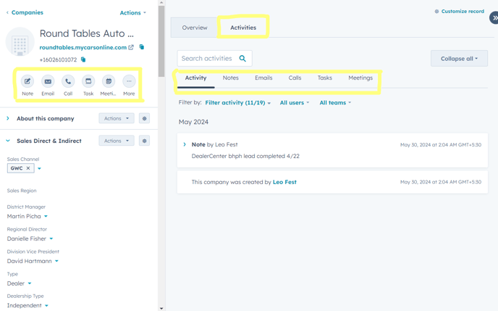Viewport: 498px width, 311px height.
Task: Click the Search activities input field
Action: (206, 59)
